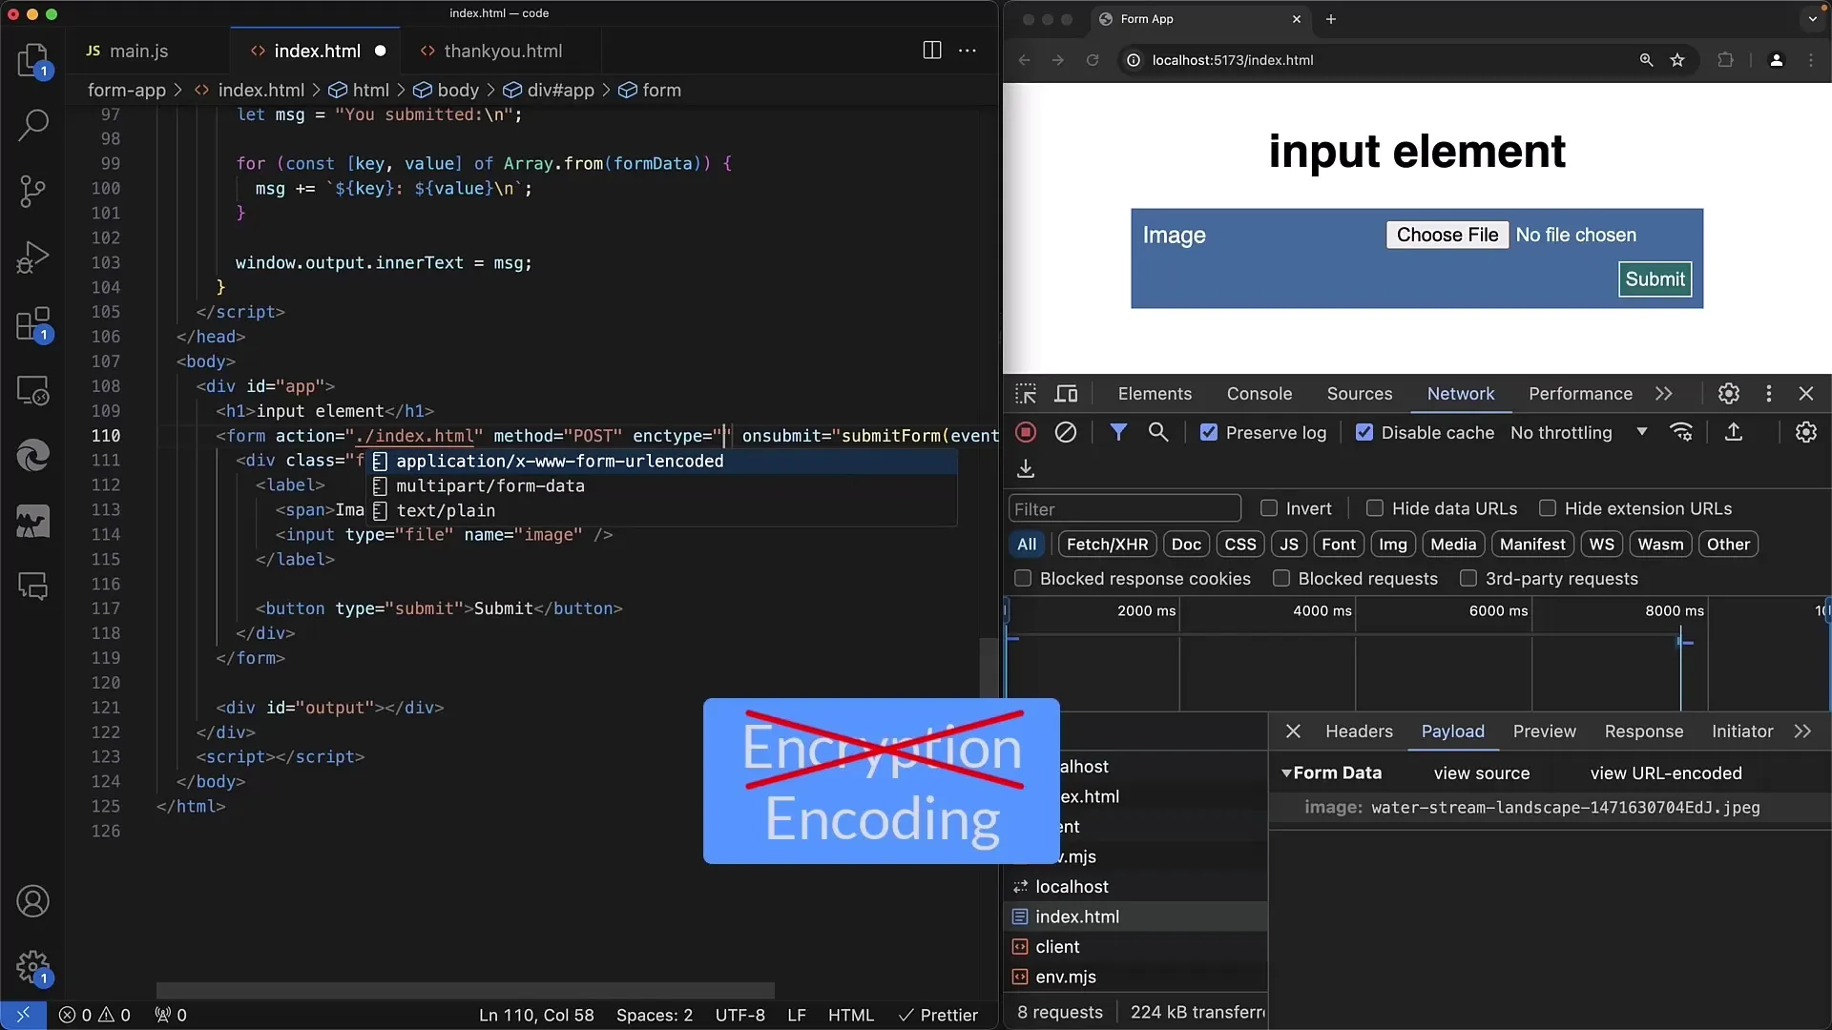Open the Microsoft Edge tools icon

[x=33, y=456]
